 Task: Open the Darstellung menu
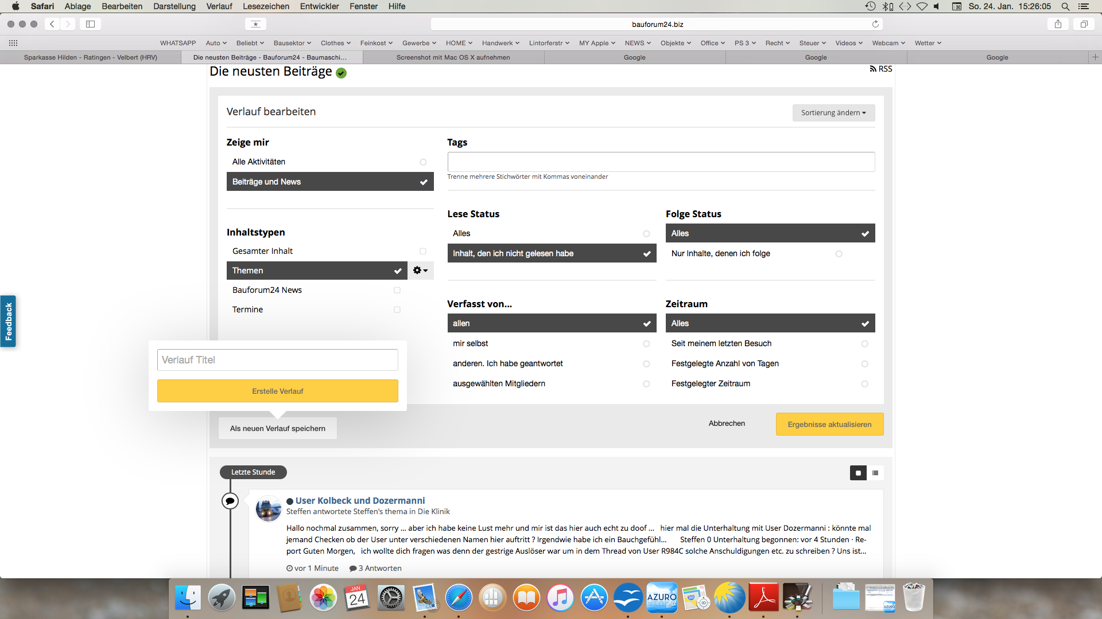pos(174,6)
